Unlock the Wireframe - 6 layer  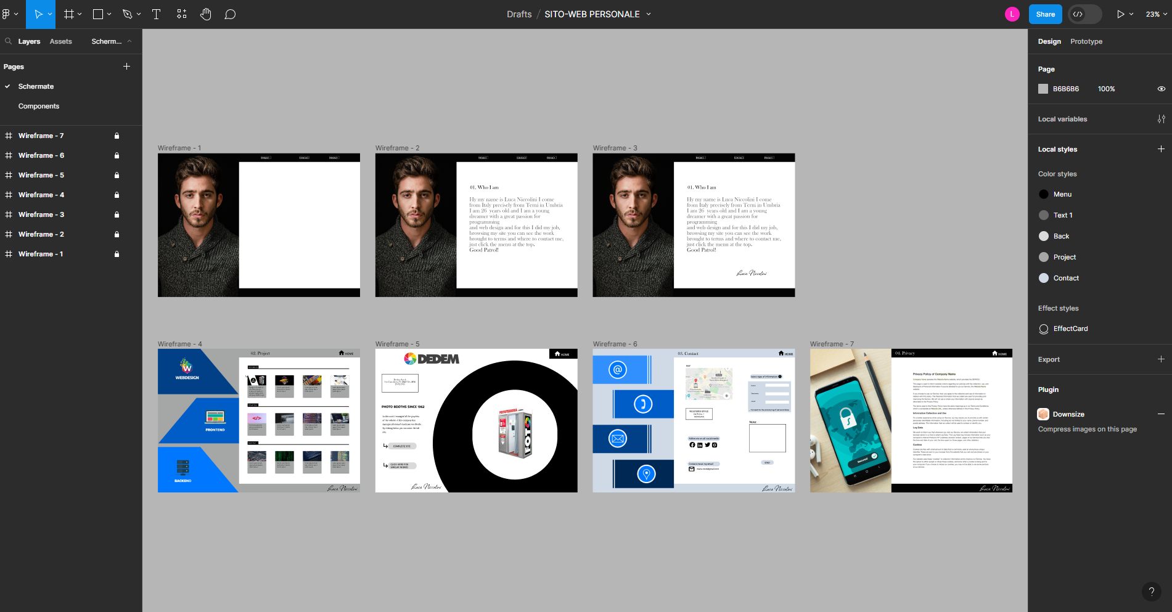(117, 155)
